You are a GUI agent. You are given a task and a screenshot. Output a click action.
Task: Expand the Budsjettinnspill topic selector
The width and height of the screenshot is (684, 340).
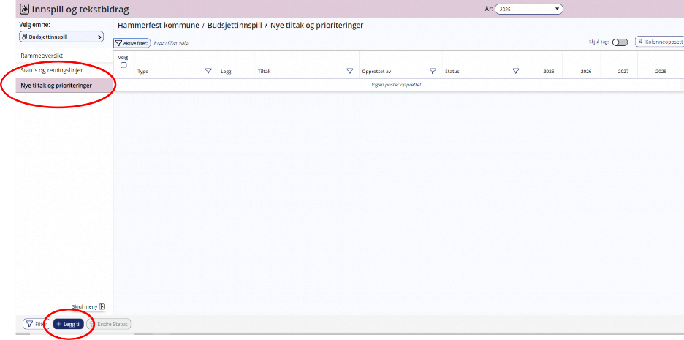[61, 37]
